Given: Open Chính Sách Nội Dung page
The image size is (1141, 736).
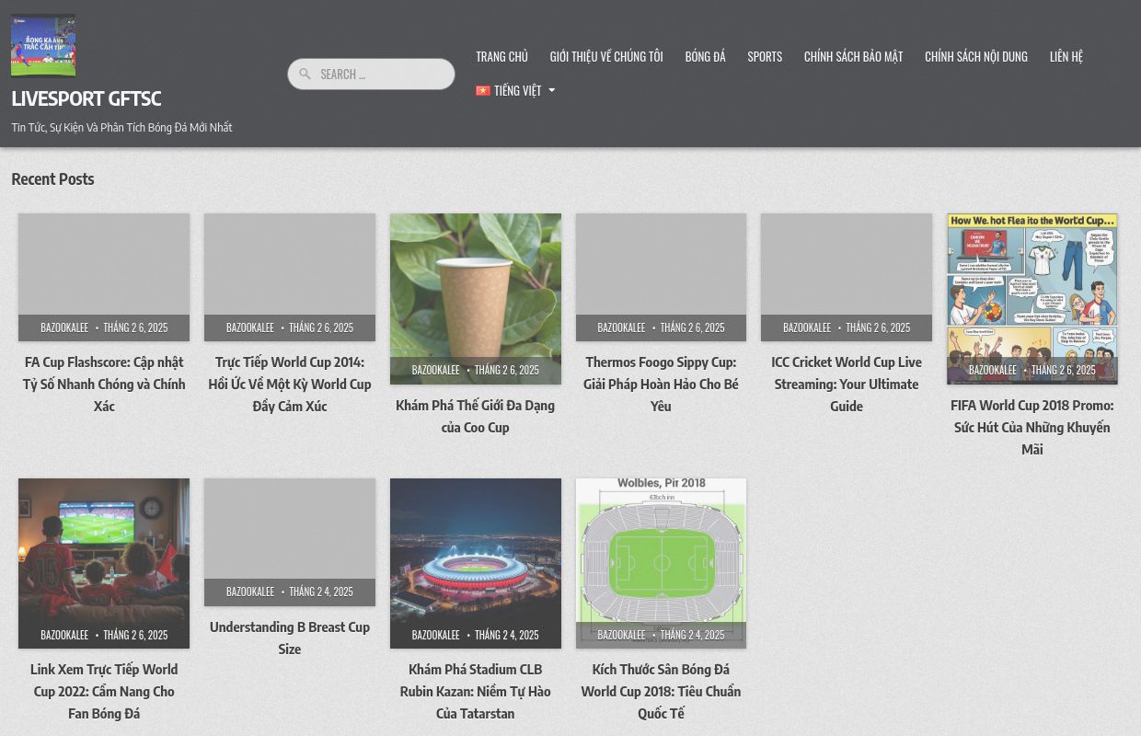Looking at the screenshot, I should tap(976, 56).
